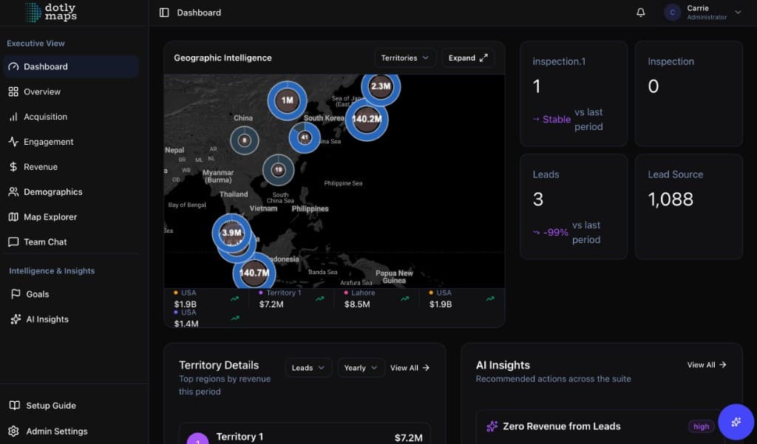Open the Yearly period dropdown

pyautogui.click(x=361, y=368)
